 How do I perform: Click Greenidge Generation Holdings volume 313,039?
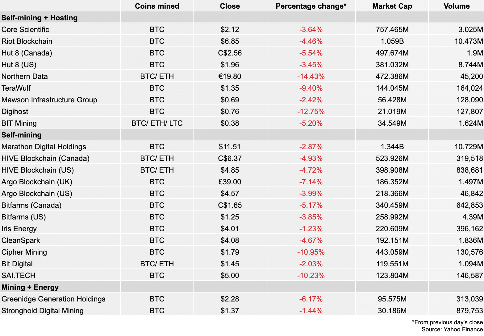469,299
